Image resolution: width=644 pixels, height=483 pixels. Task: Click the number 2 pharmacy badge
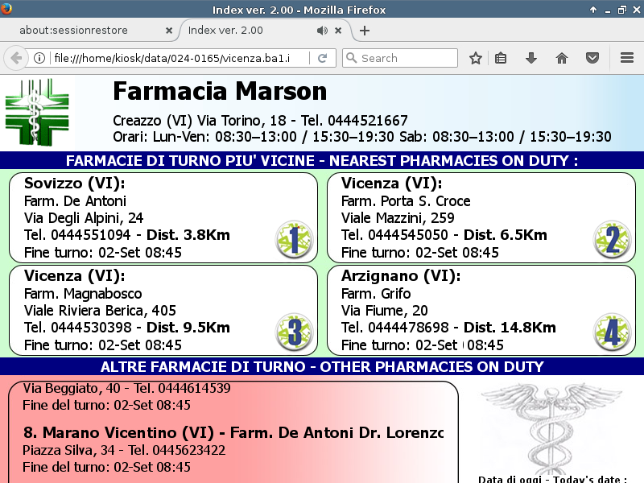pos(612,240)
